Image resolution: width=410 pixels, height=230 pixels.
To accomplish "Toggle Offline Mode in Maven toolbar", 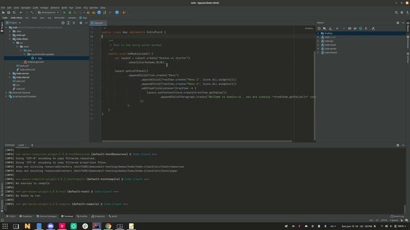I will pyautogui.click(x=355, y=28).
